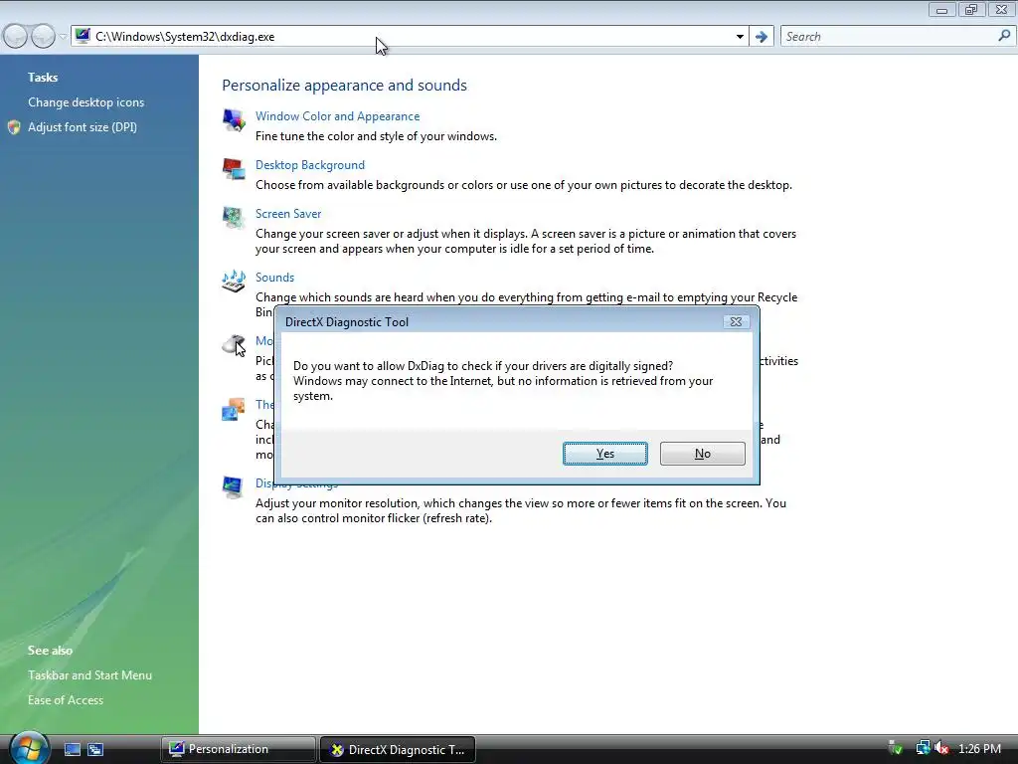The width and height of the screenshot is (1018, 764).
Task: Close the DirectX Diagnostic Tool dialog
Action: (x=736, y=321)
